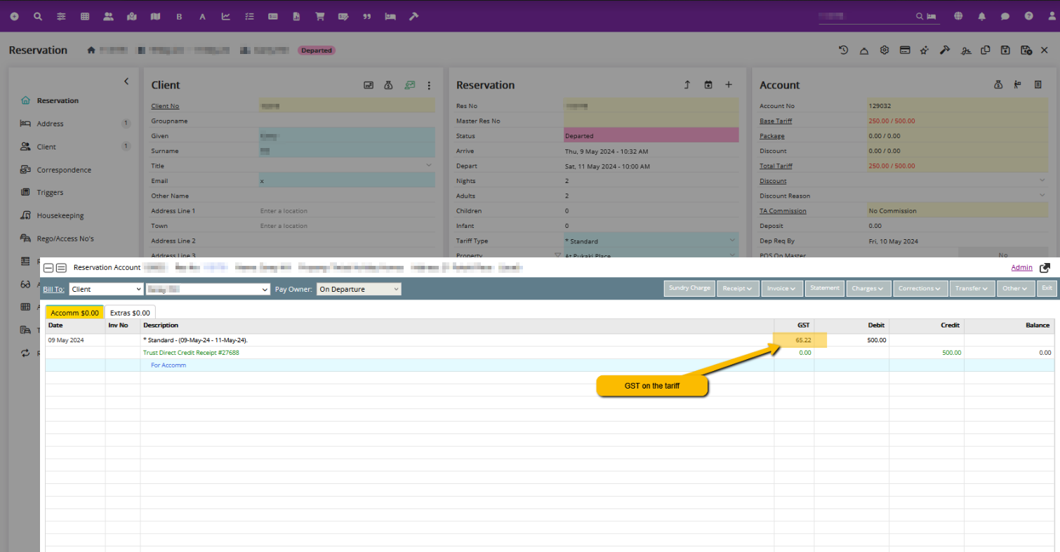This screenshot has height=552, width=1060.
Task: Collapse the Reservation Account panel with minus icon
Action: [x=48, y=268]
